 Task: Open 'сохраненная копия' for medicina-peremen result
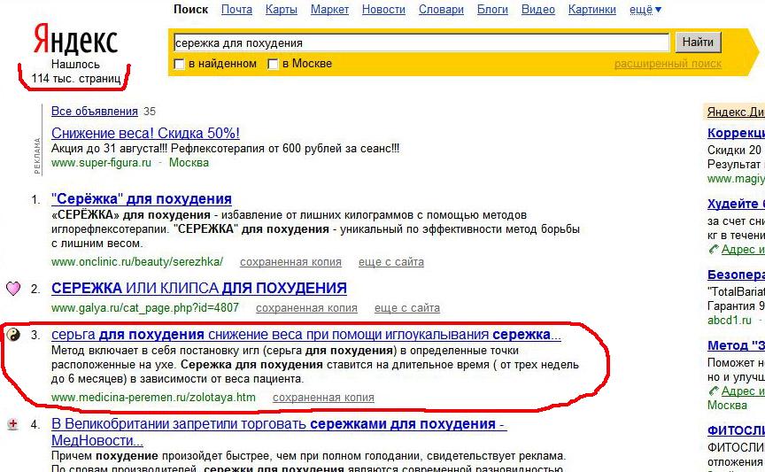(323, 398)
